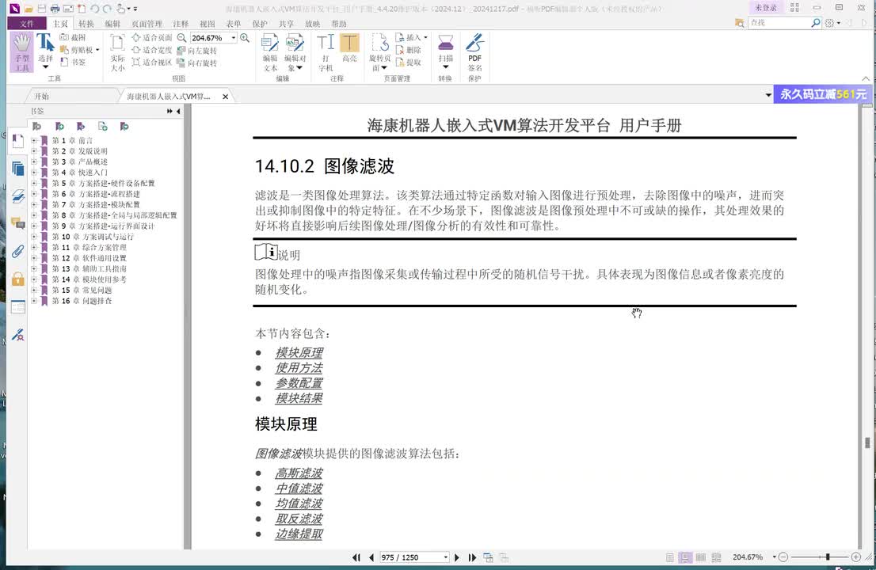Switch to single page view mode

pyautogui.click(x=670, y=557)
